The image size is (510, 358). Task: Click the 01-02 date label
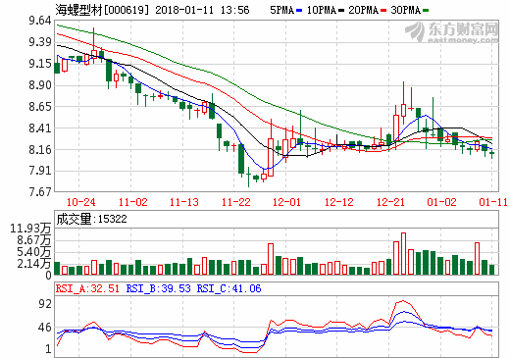click(441, 202)
